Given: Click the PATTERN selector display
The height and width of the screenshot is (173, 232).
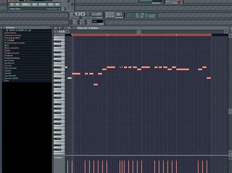Looking at the screenshot, I should (x=119, y=15).
